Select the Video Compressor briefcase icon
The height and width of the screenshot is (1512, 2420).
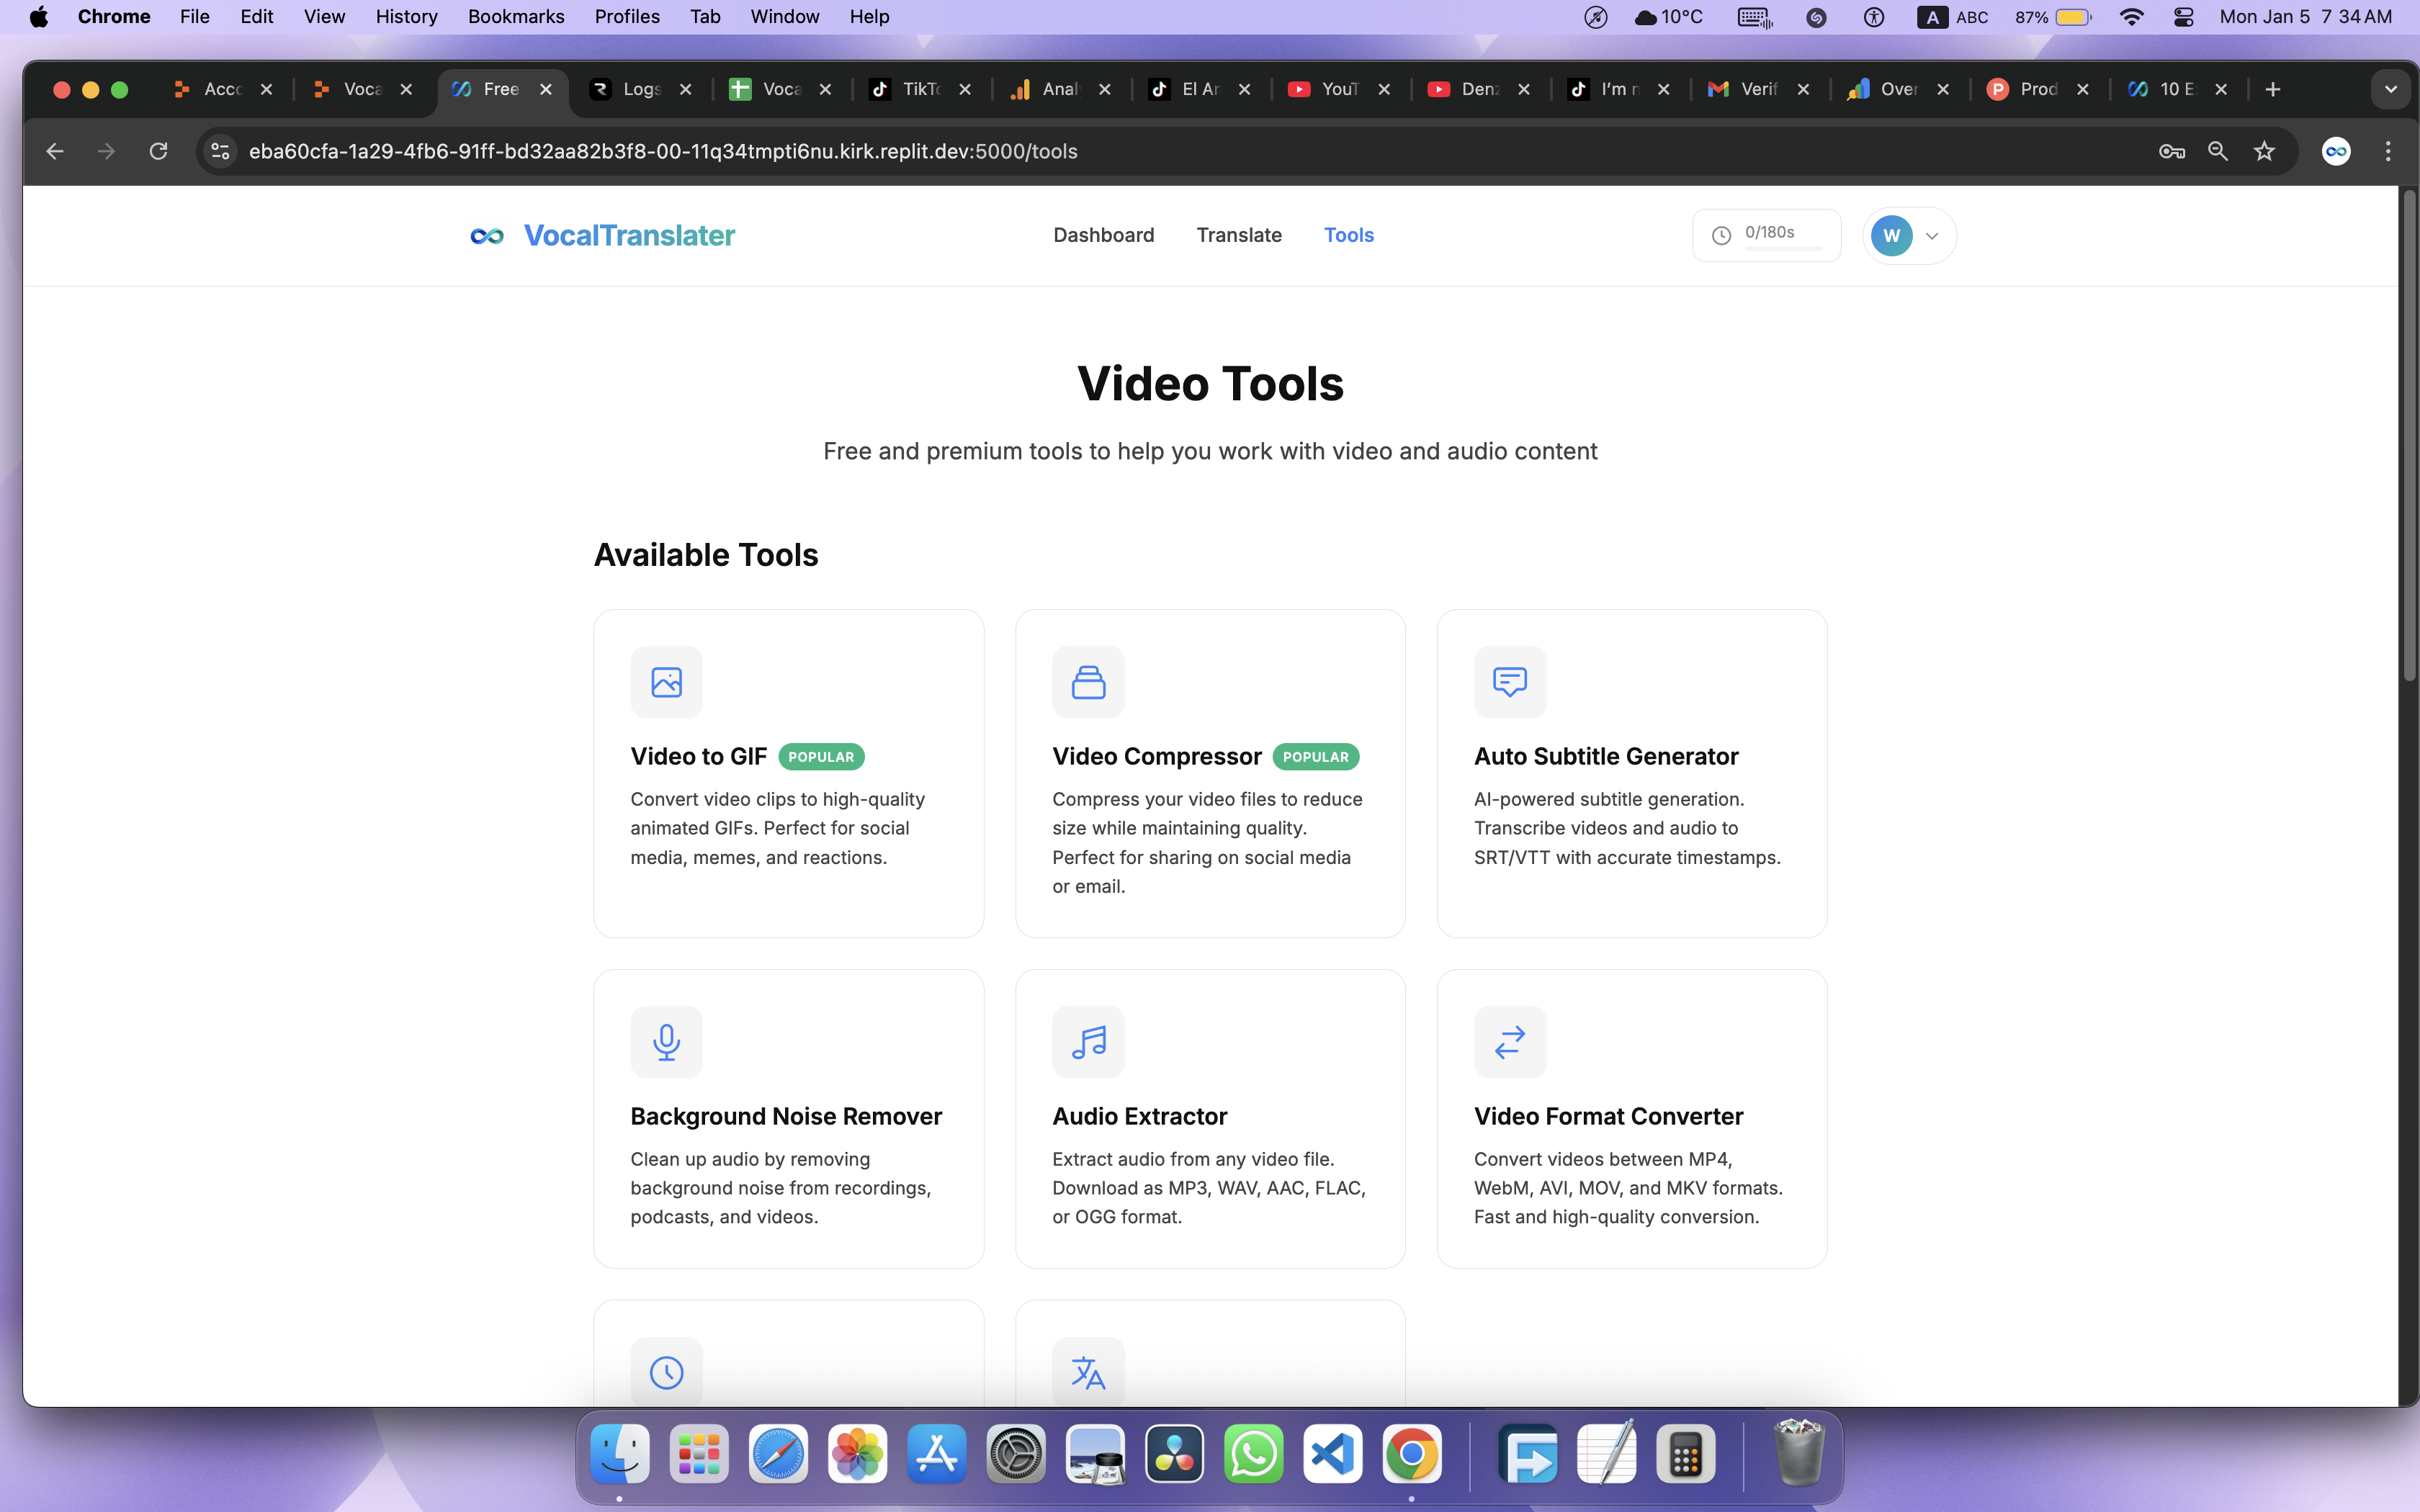point(1087,681)
